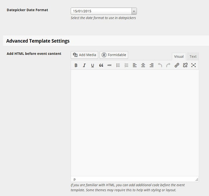This screenshot has height=196, width=209.
Task: Apply strikethrough formatting
Action: 110,65
